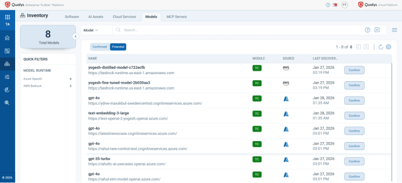The width and height of the screenshot is (402, 183).
Task: Expand the Model search type dropdown
Action: click(x=91, y=30)
